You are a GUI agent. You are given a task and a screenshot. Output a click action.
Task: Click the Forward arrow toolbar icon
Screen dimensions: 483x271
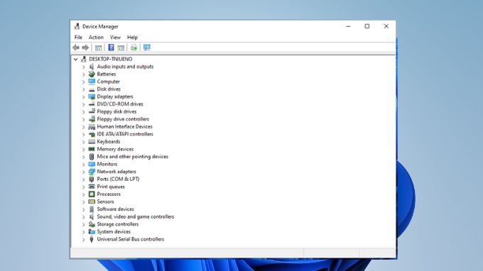click(85, 48)
